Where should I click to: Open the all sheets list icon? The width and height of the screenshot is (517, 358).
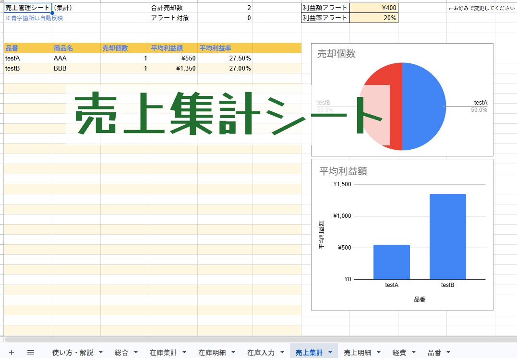point(31,352)
